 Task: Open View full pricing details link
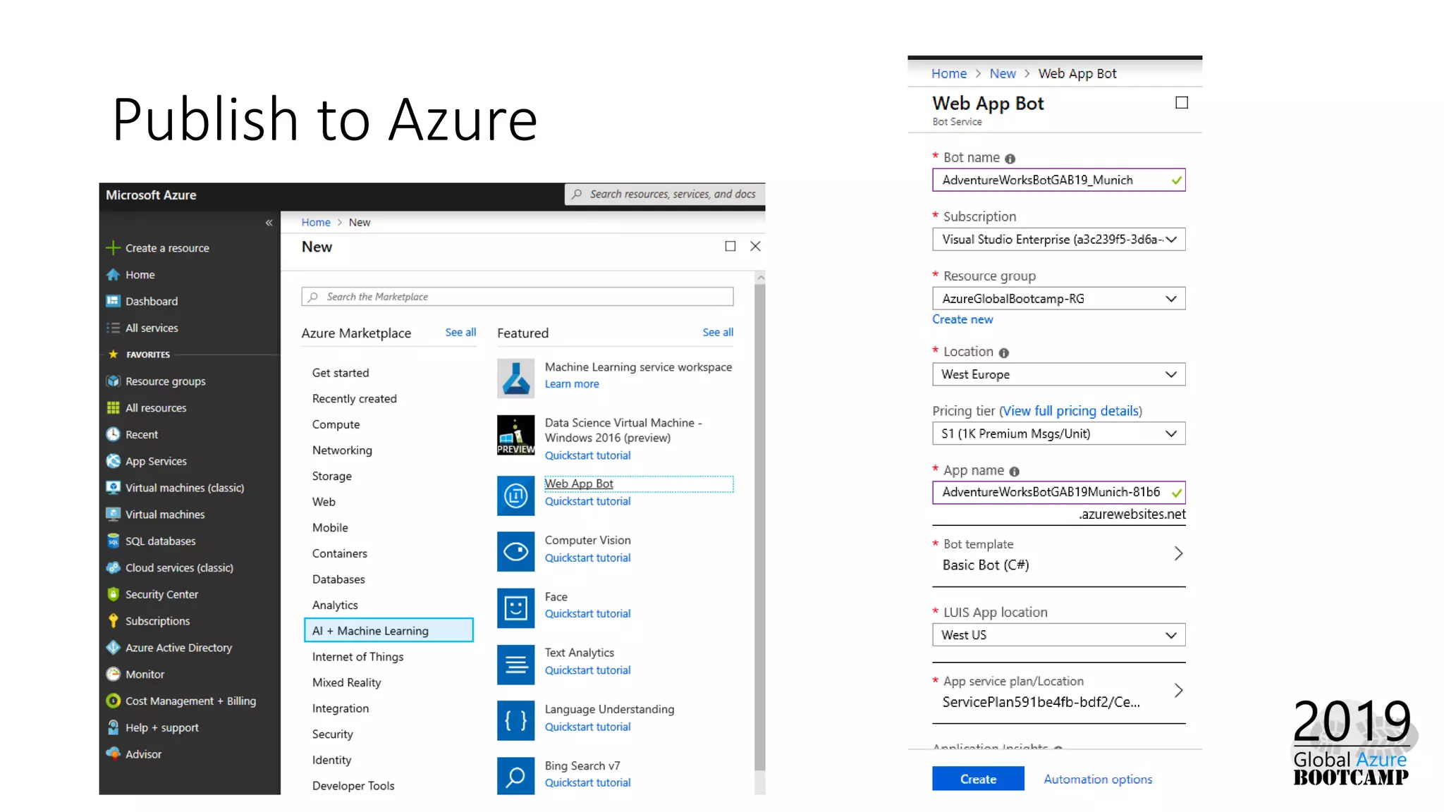(1070, 411)
